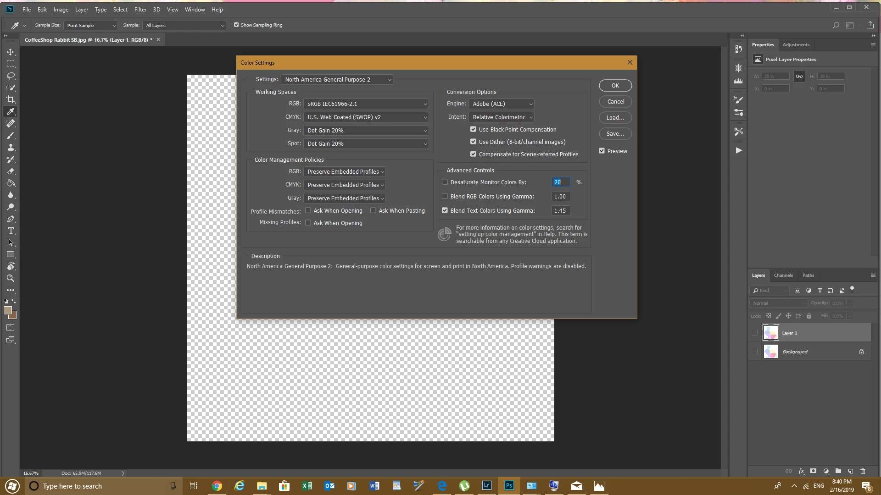Select the Move tool
The height and width of the screenshot is (495, 881).
[x=11, y=52]
